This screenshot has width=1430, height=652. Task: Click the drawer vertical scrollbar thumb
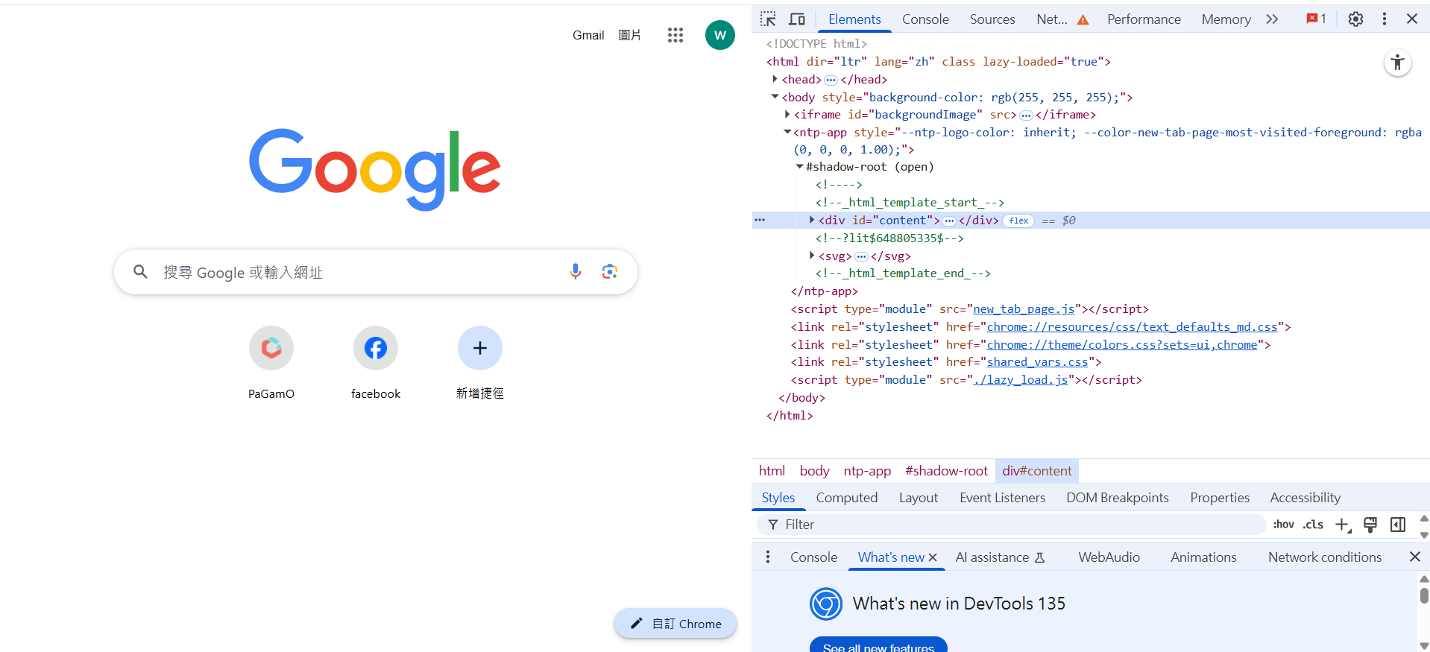(1424, 595)
